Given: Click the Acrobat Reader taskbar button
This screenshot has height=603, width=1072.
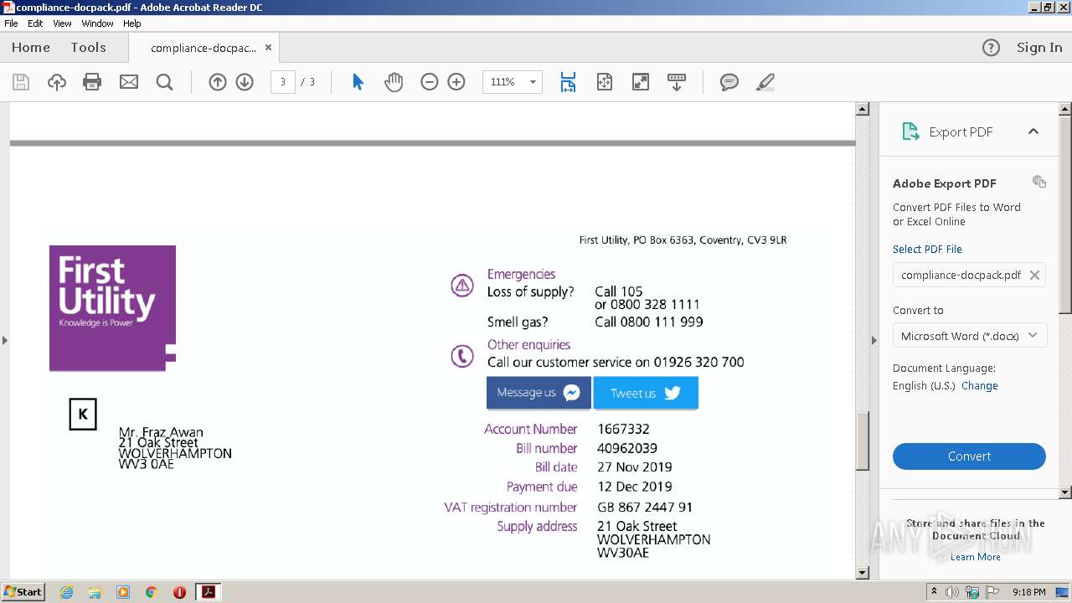Looking at the screenshot, I should (208, 592).
